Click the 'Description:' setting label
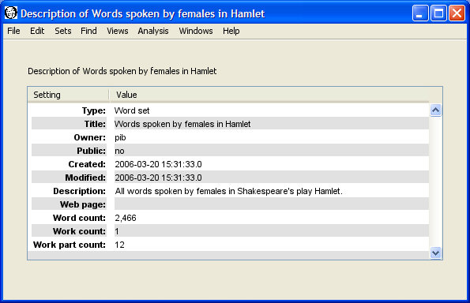The image size is (470, 303). 80,191
